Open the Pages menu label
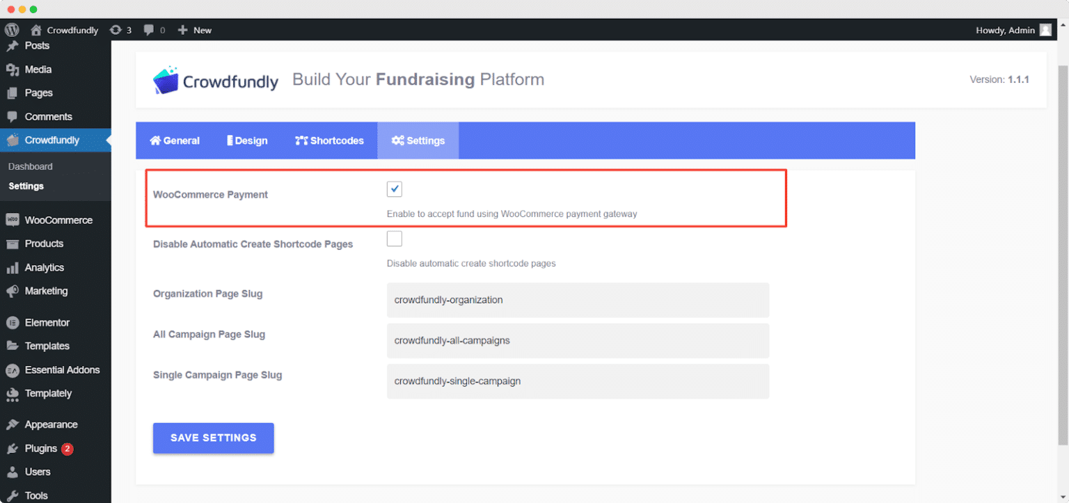 [x=39, y=93]
